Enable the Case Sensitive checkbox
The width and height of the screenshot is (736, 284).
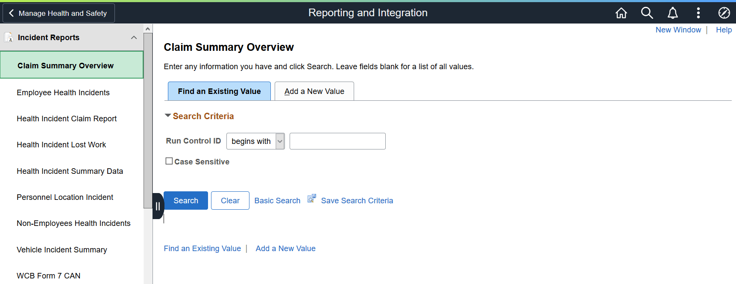[169, 161]
